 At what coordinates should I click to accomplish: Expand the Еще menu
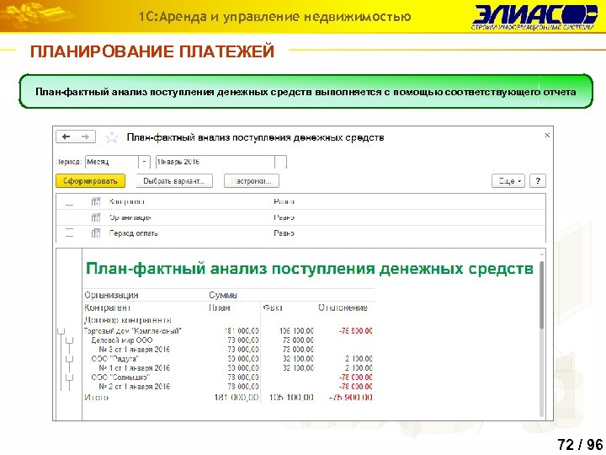(508, 180)
